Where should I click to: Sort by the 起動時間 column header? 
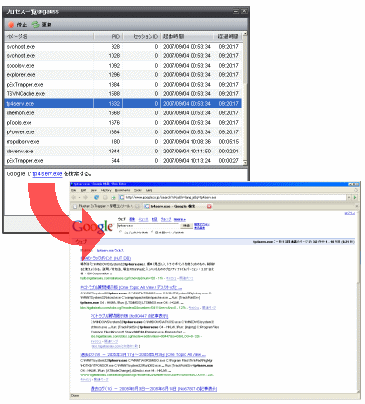(187, 37)
